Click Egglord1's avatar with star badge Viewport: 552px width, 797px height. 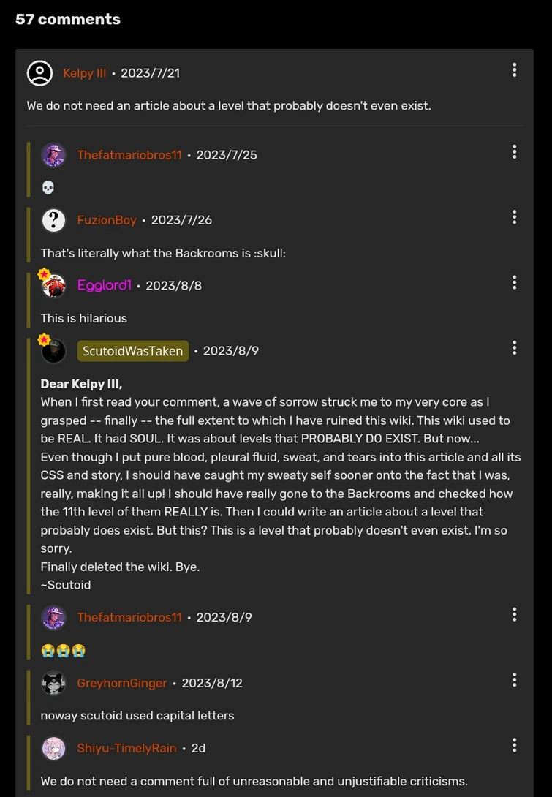(x=53, y=286)
